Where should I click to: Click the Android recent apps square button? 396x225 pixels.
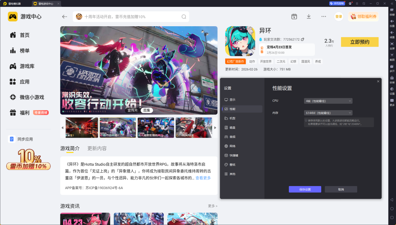392,218
